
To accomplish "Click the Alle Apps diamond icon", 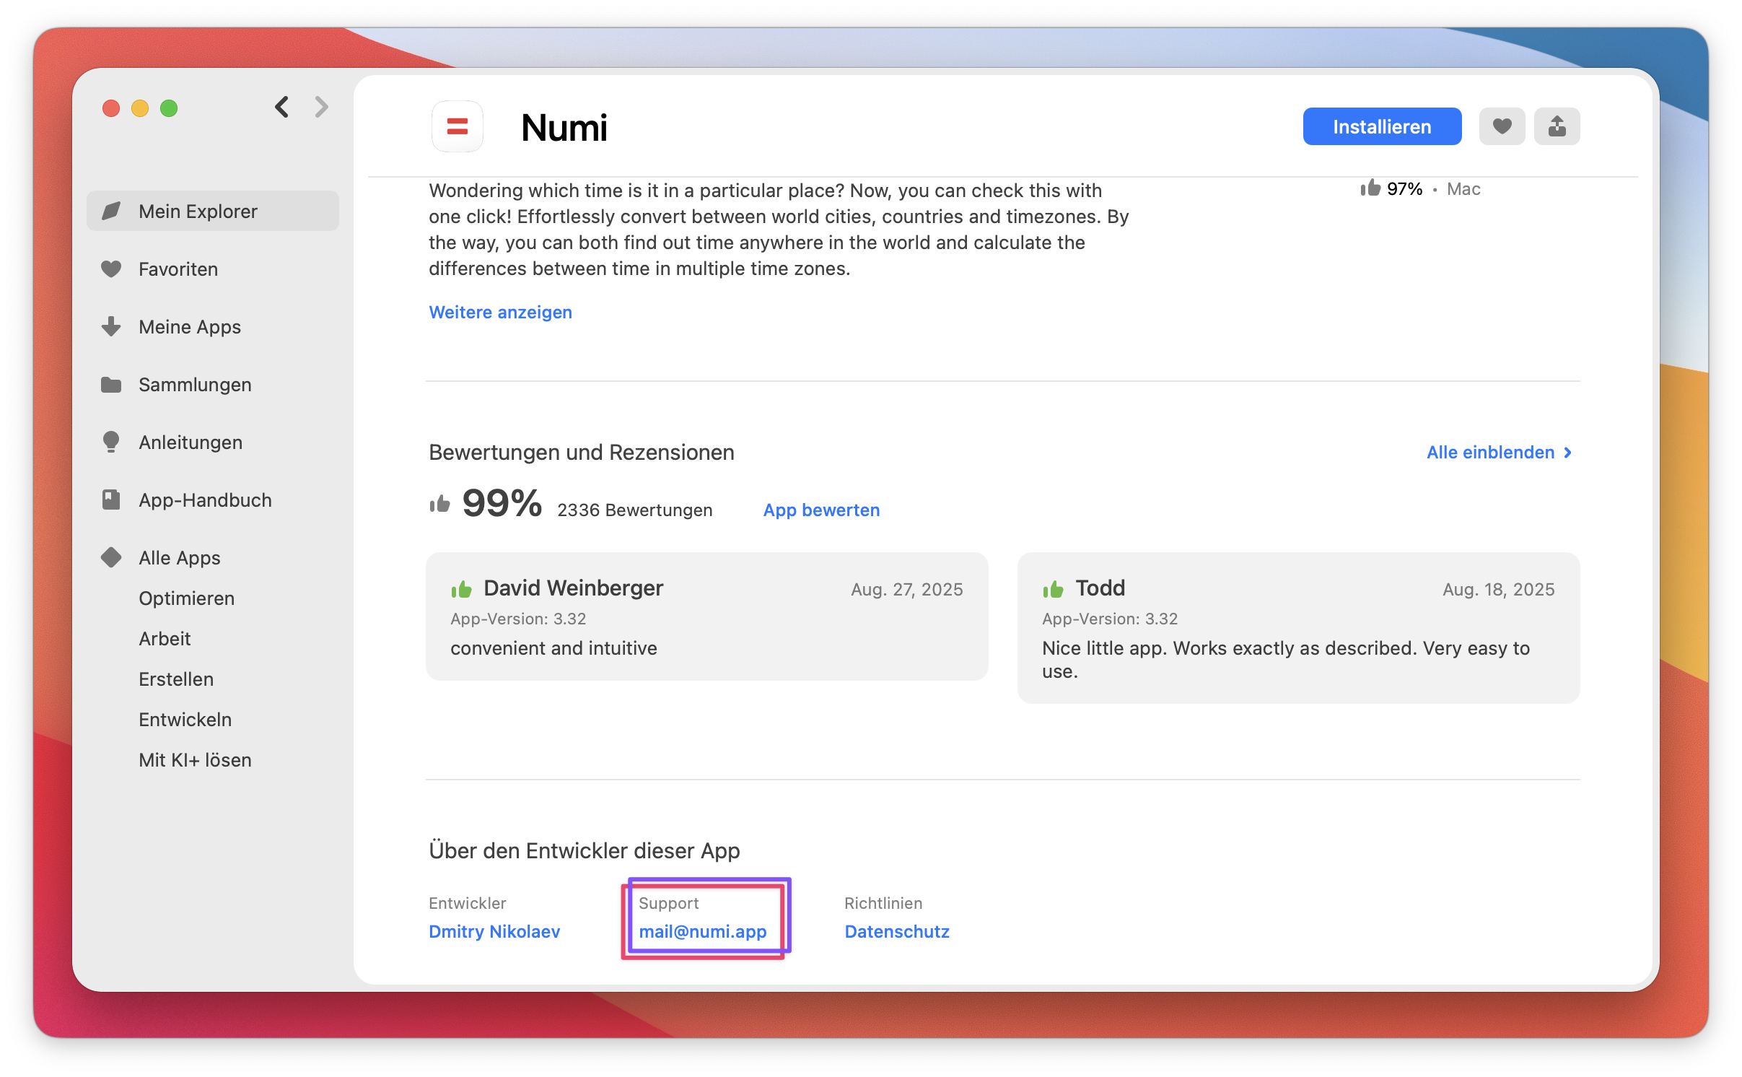I will tap(111, 557).
